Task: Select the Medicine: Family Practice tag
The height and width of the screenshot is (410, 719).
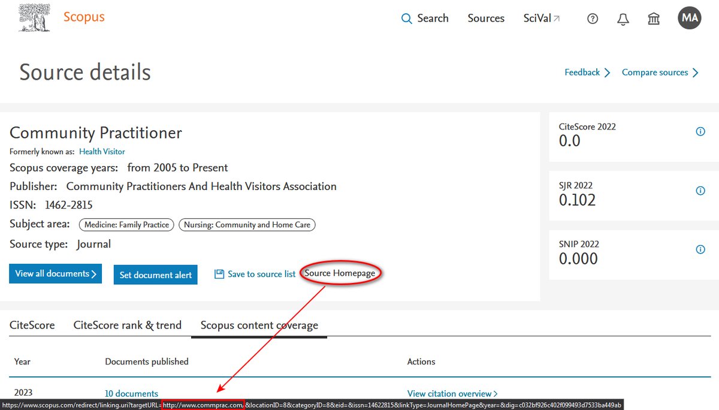Action: [x=126, y=225]
